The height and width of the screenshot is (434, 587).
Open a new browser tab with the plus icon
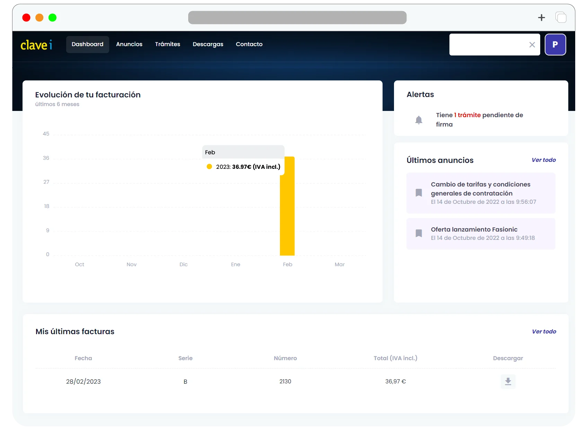(542, 17)
